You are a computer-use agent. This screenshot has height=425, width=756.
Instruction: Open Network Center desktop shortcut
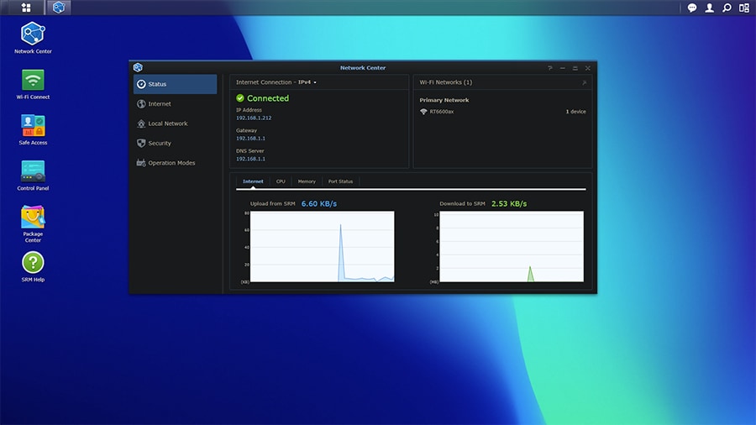point(33,34)
